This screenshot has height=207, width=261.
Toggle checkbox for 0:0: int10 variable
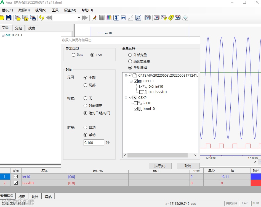click(x=141, y=86)
